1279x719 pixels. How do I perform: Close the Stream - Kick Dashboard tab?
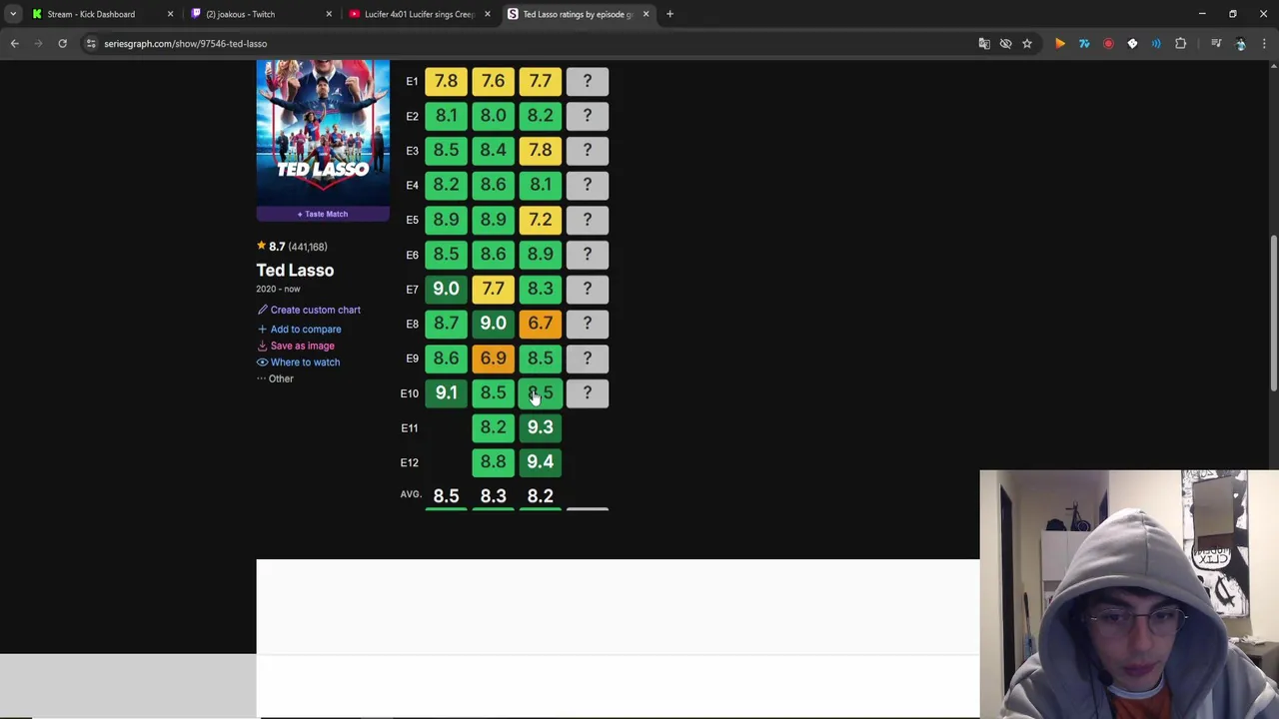tap(170, 14)
